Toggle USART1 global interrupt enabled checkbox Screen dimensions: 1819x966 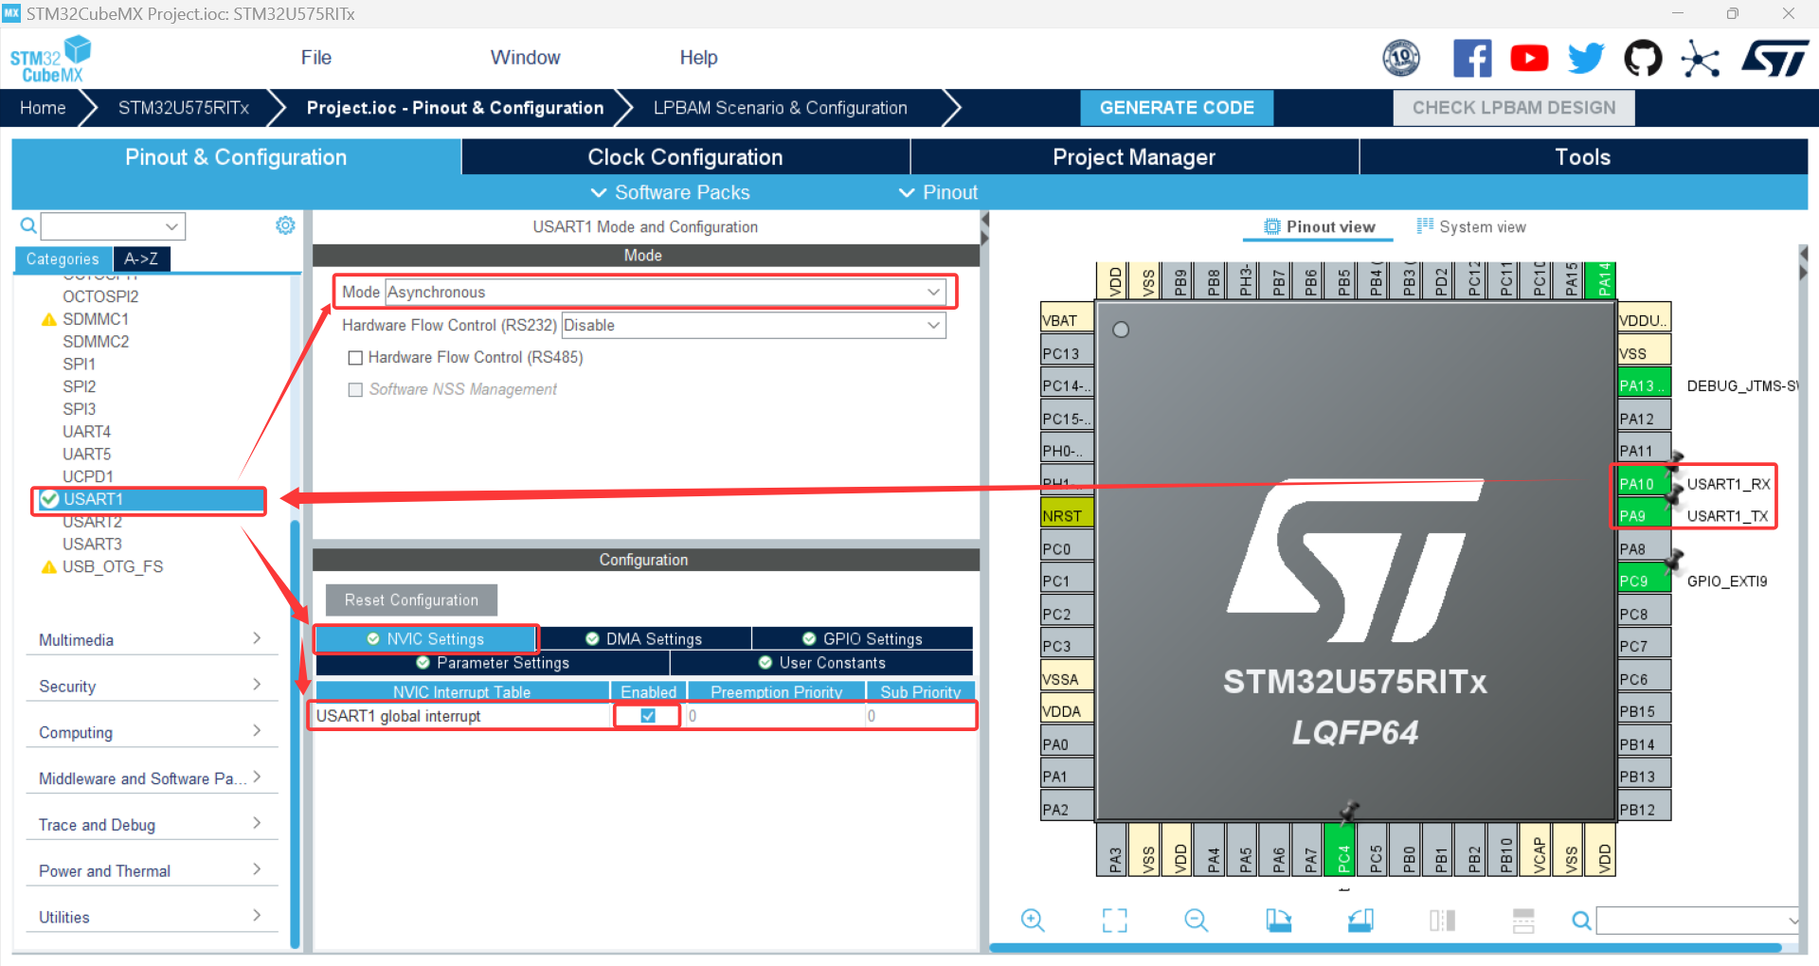tap(648, 716)
